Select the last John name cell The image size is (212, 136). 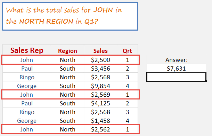27,129
